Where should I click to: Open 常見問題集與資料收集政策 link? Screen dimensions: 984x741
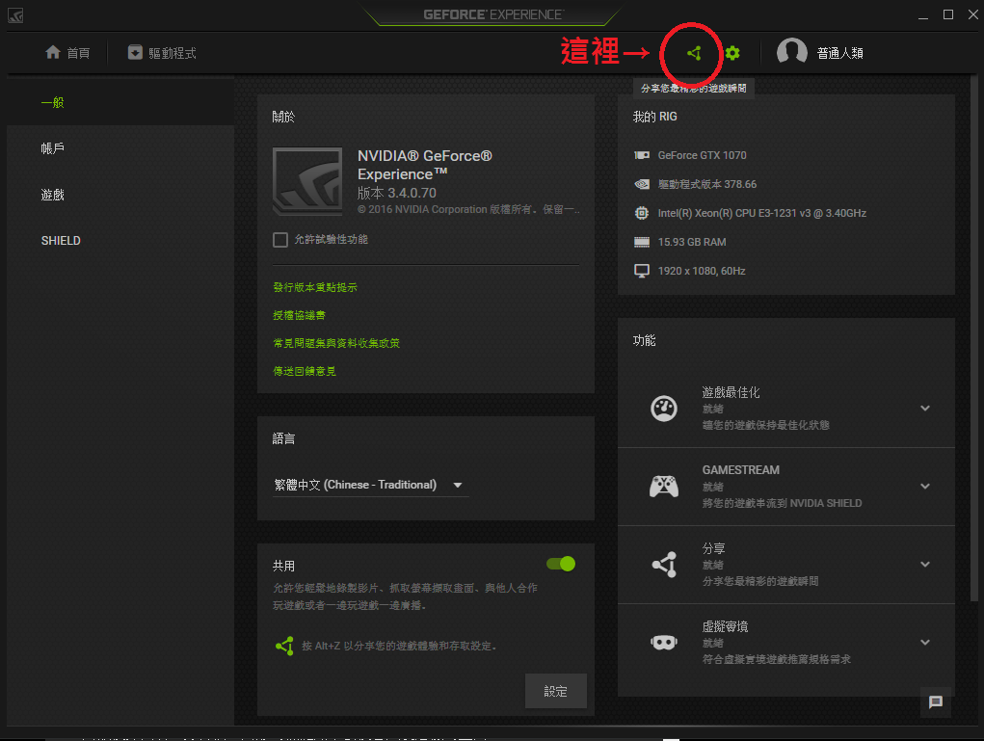[336, 343]
